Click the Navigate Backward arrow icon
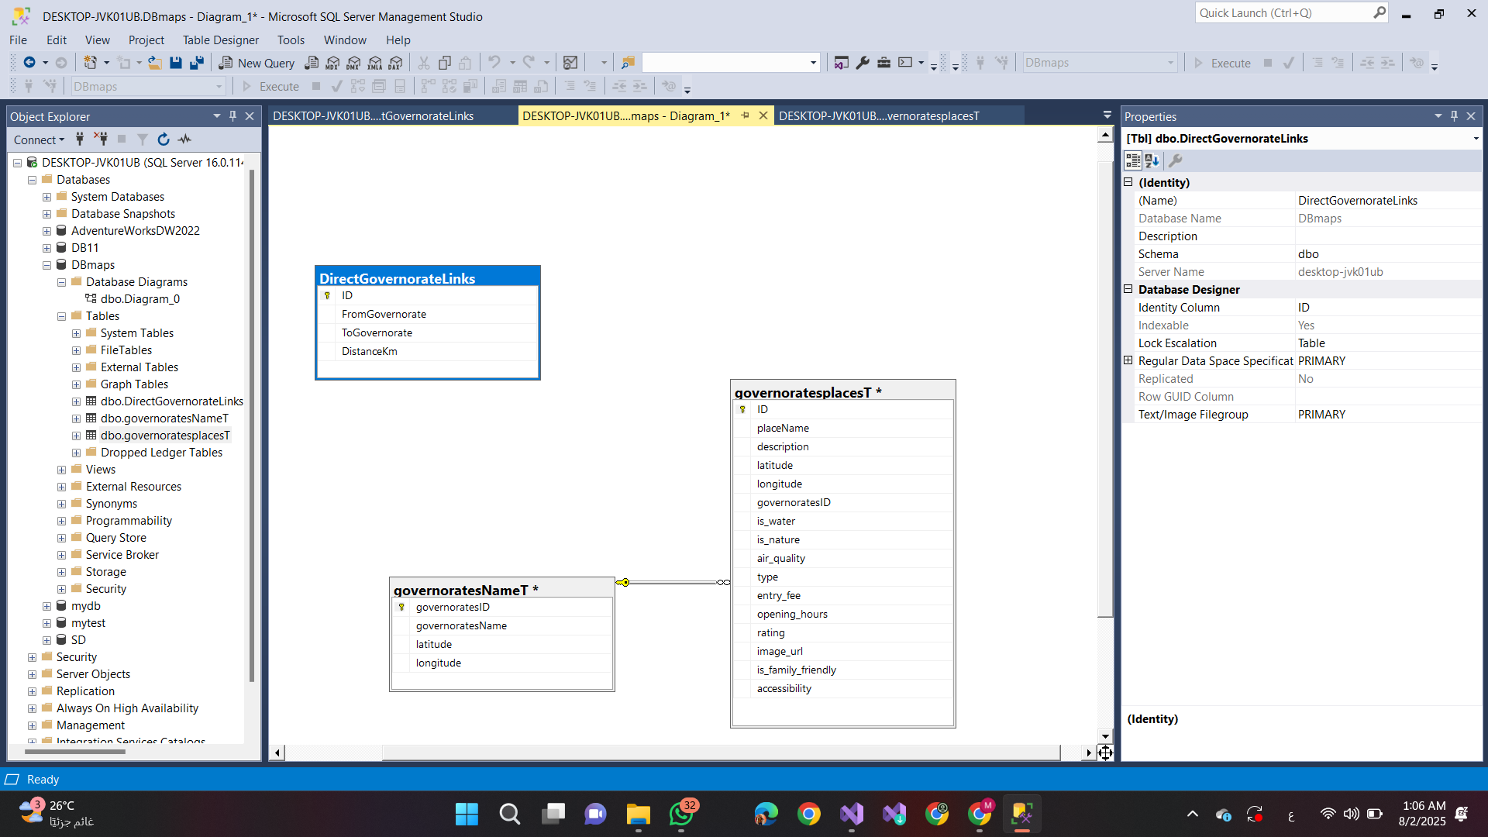The width and height of the screenshot is (1488, 837). pyautogui.click(x=29, y=63)
